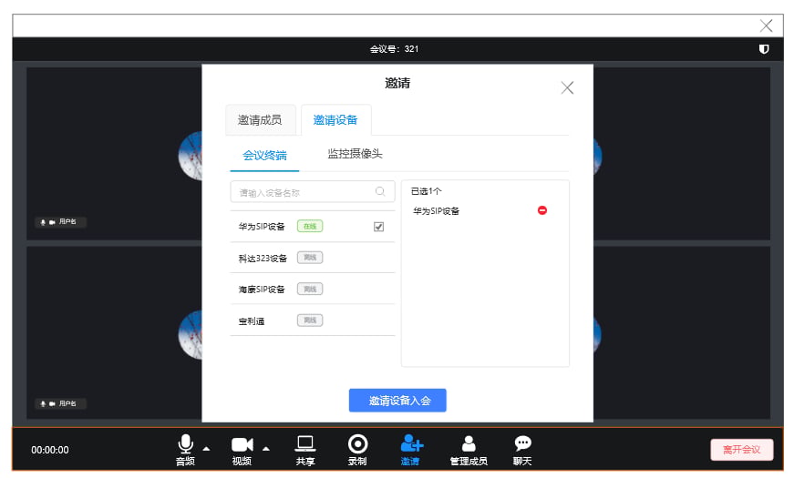
Task: Select the 邀请设备 tab
Action: click(335, 120)
